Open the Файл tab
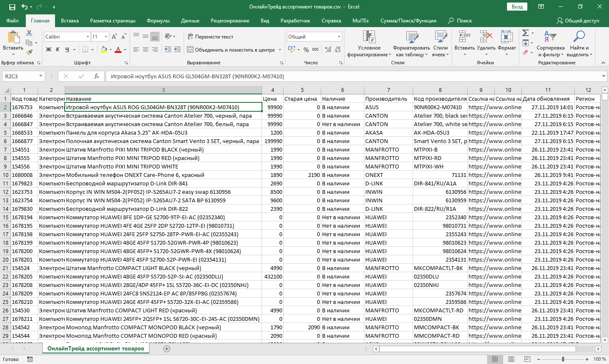The width and height of the screenshot is (609, 364). (13, 21)
